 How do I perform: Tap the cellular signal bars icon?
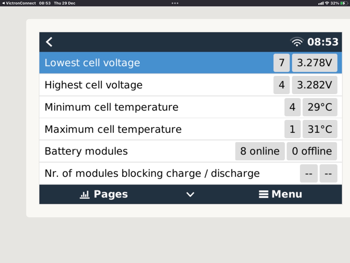coord(321,3)
